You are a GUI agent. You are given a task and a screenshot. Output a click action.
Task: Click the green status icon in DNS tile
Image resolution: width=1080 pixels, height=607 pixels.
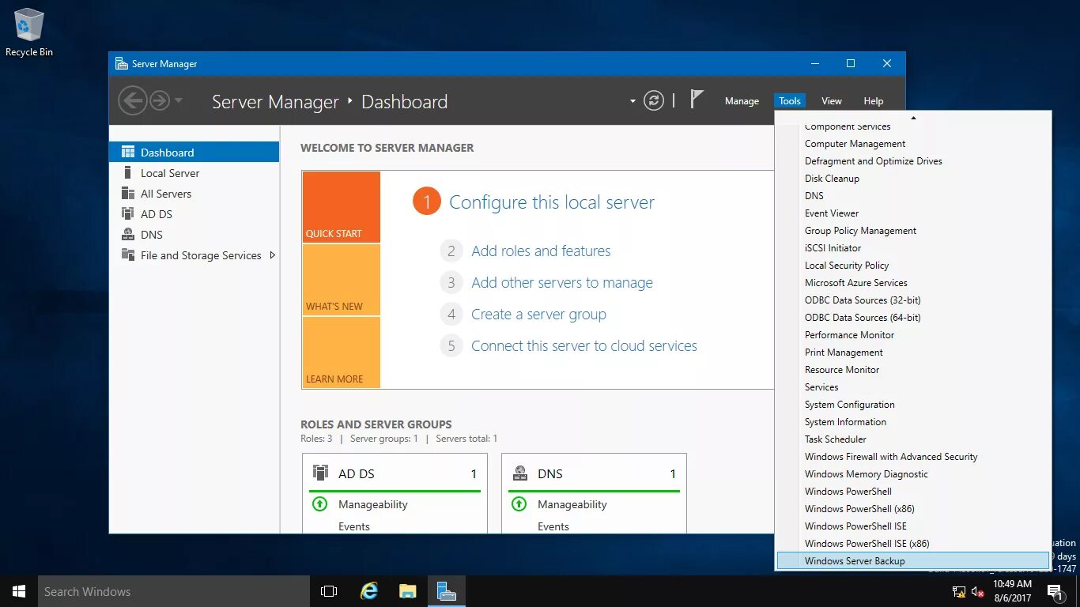(519, 503)
